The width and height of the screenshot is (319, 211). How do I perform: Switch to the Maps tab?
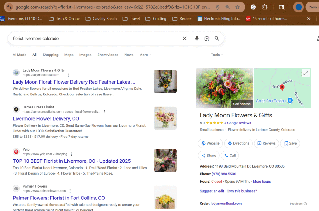69,55
